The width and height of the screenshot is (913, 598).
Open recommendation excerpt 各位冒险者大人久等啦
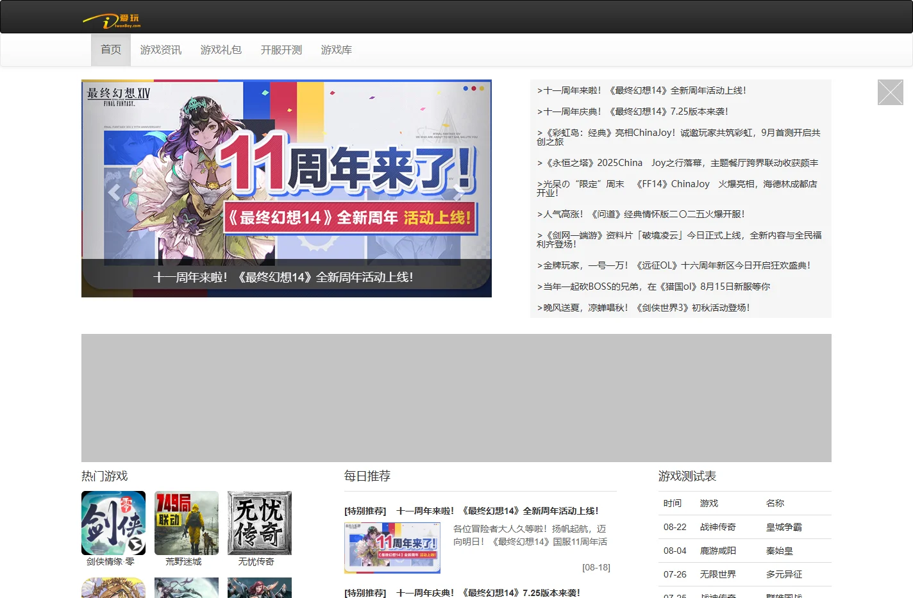[x=530, y=535]
